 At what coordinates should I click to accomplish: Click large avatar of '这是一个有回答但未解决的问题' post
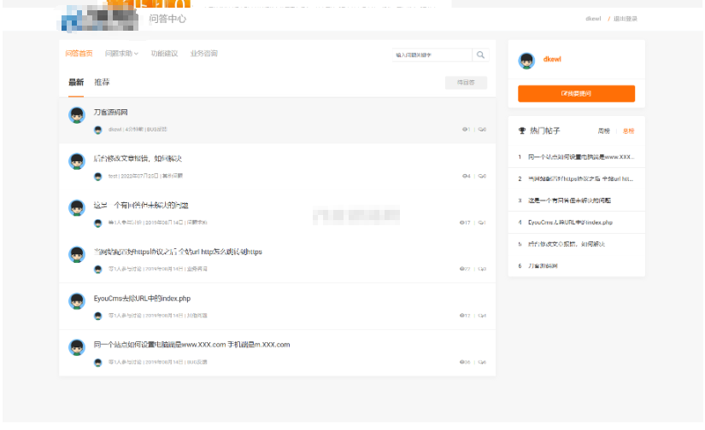click(x=77, y=208)
